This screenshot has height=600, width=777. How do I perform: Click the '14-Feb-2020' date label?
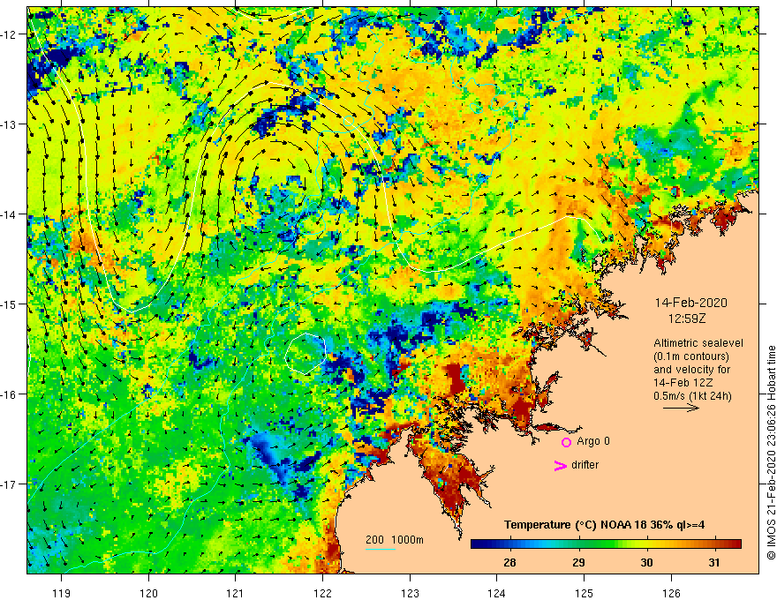click(690, 303)
